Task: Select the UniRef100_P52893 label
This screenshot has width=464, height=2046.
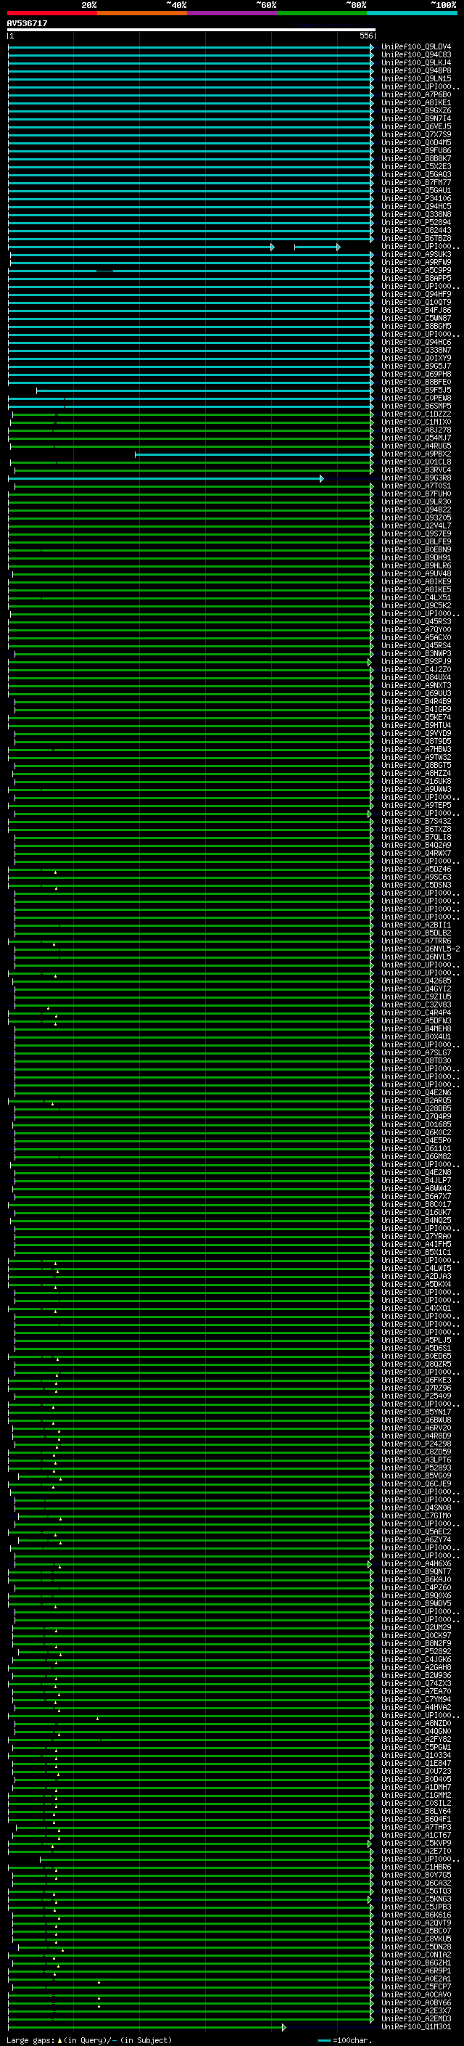Action: coord(415,1468)
